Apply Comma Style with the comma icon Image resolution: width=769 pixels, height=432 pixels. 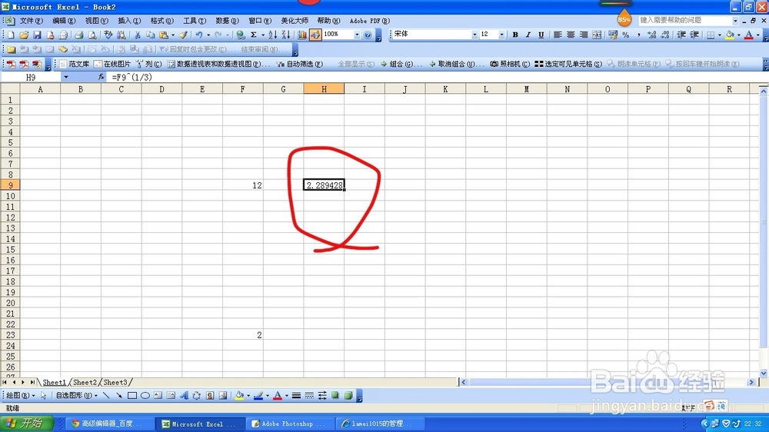tap(638, 35)
